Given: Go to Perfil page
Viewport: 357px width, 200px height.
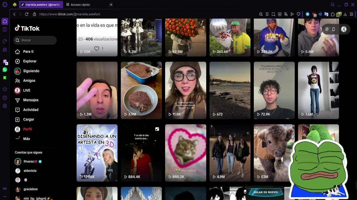Looking at the screenshot, I should click(x=27, y=129).
